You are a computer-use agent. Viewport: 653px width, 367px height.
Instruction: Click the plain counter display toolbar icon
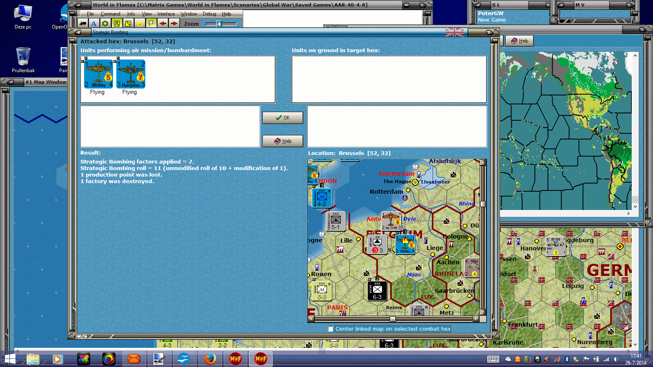coord(128,23)
